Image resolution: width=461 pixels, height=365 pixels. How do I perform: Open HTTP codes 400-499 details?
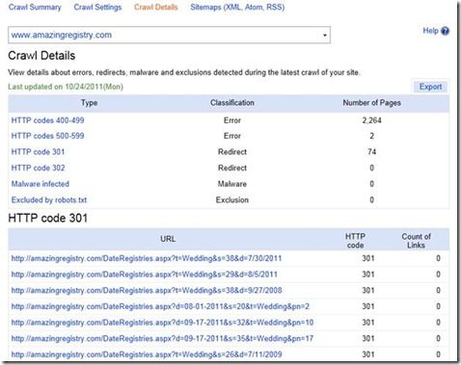47,120
